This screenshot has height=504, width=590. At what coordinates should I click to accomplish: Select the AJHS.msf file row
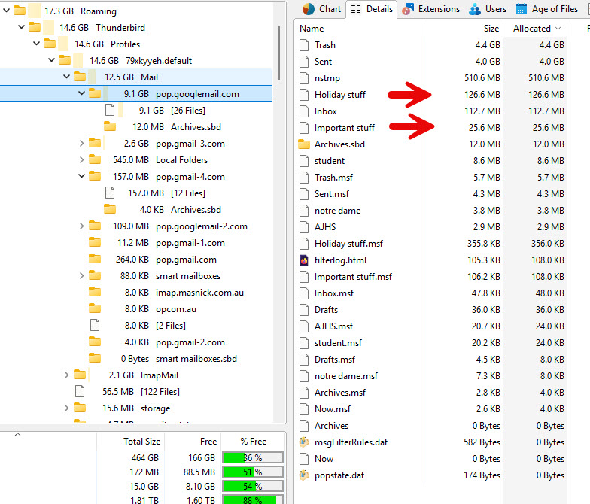[432, 326]
